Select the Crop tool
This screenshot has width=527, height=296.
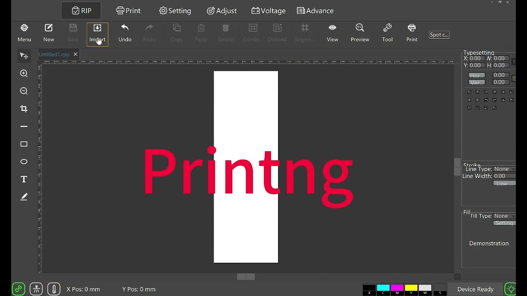point(24,109)
